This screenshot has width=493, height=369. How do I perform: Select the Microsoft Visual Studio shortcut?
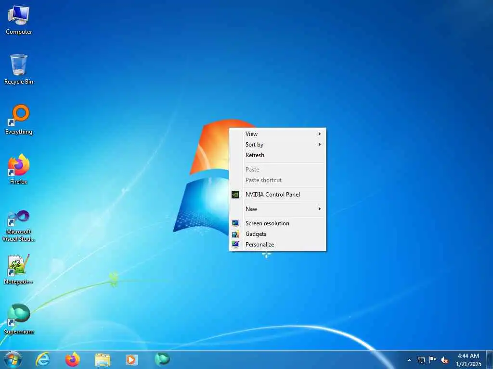19,226
